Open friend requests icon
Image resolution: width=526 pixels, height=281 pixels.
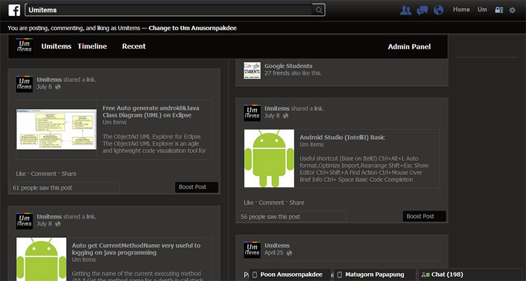coord(406,10)
